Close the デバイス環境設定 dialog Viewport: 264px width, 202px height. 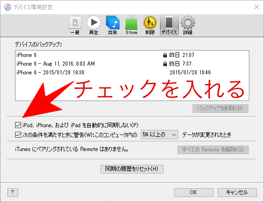pyautogui.click(x=257, y=7)
